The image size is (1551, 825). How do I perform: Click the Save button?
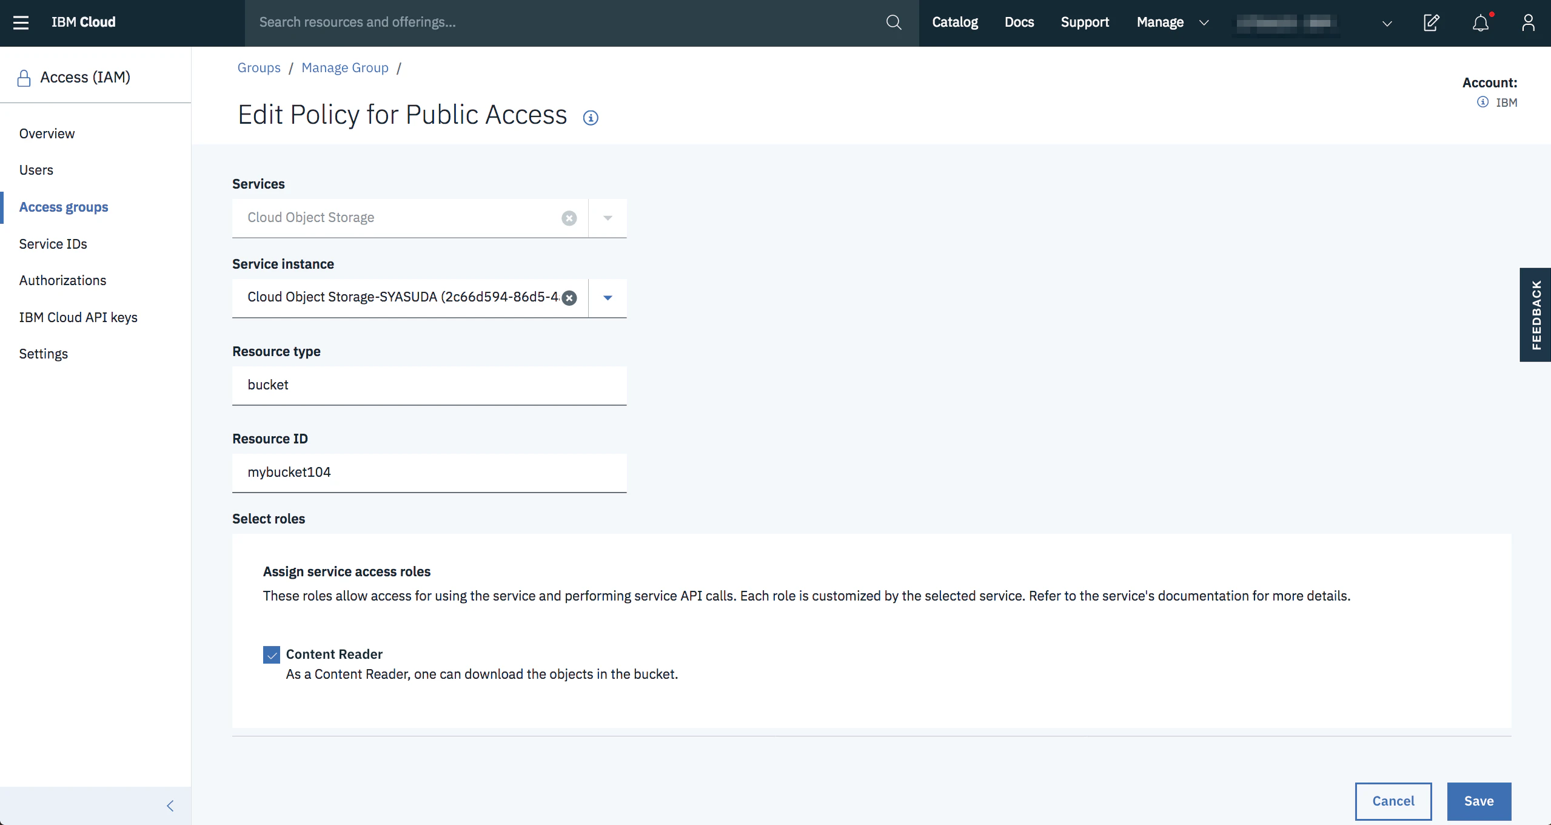pos(1479,801)
